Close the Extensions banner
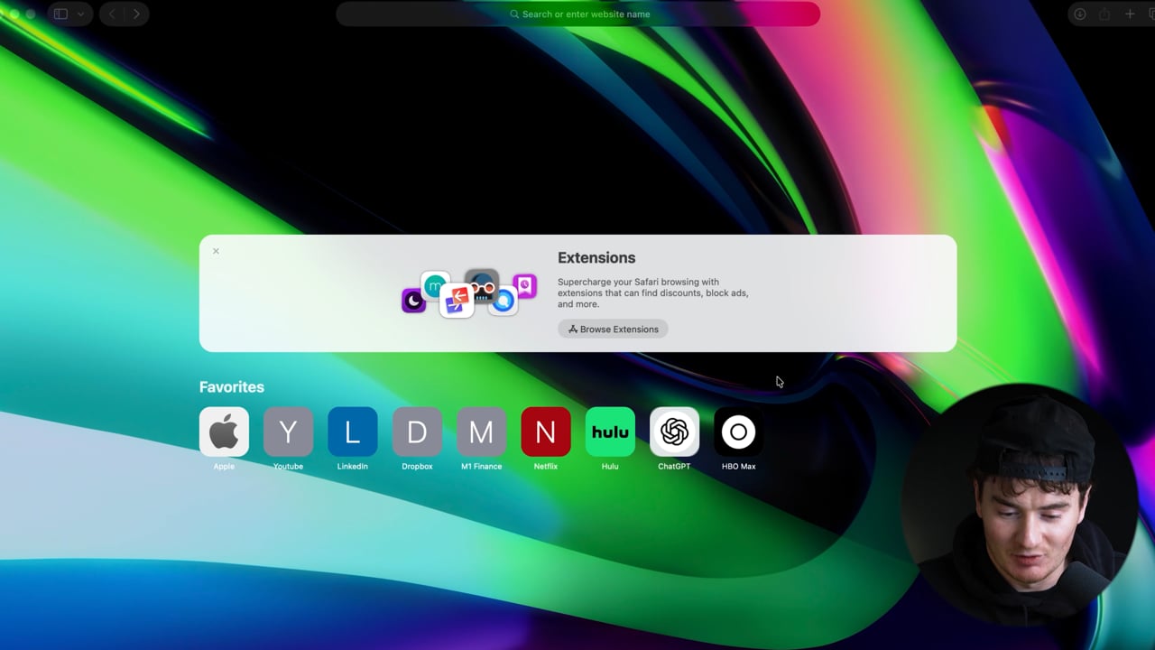 216,251
